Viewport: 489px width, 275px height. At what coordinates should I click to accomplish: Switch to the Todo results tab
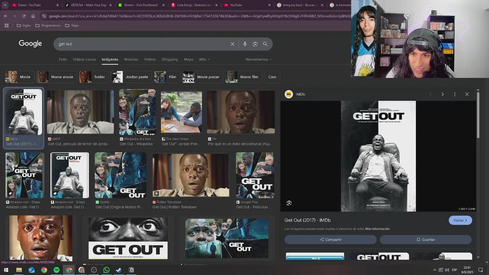point(63,60)
